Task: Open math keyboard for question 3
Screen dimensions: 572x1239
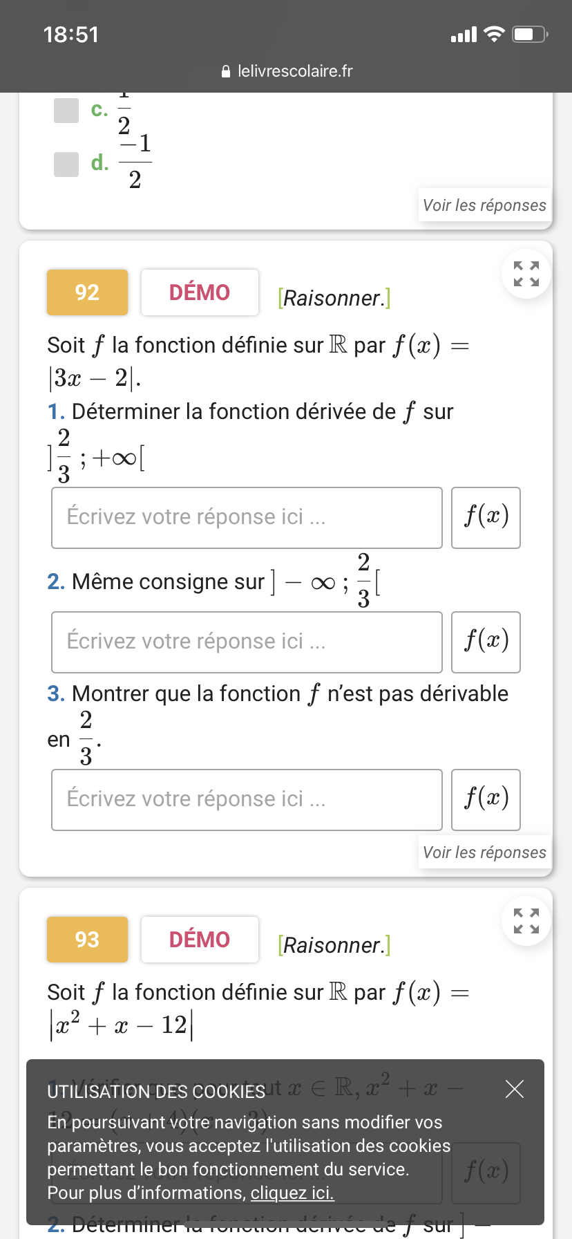Action: (x=486, y=800)
